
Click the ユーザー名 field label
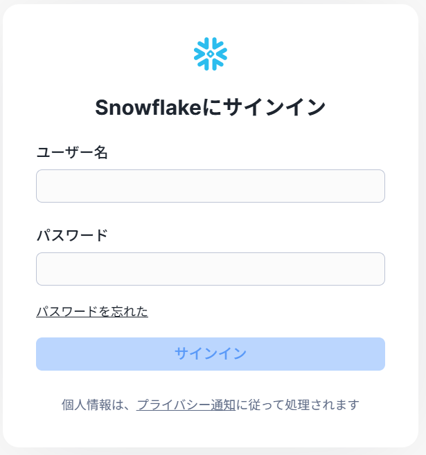click(72, 152)
